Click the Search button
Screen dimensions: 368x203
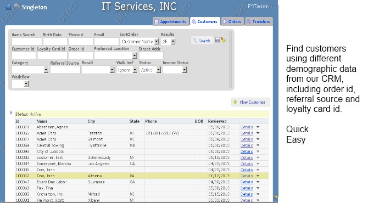(x=202, y=41)
